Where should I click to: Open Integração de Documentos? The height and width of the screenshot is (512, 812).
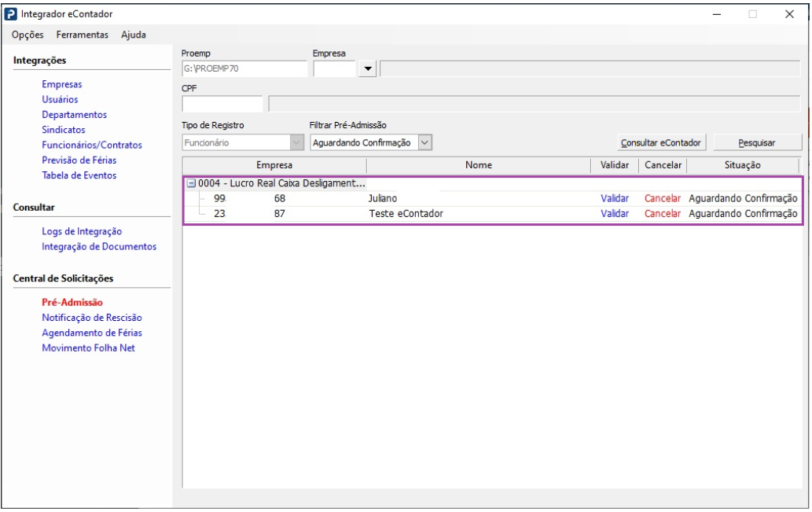pos(99,246)
